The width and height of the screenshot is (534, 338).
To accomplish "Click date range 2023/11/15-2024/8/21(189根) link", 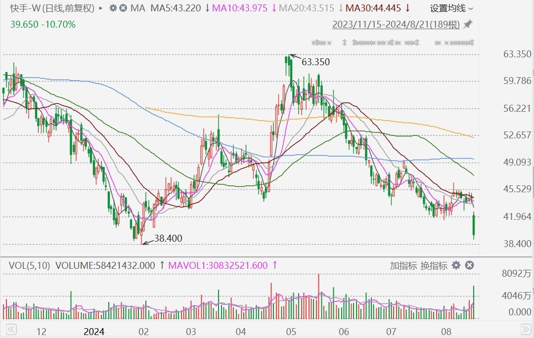I will (x=396, y=25).
